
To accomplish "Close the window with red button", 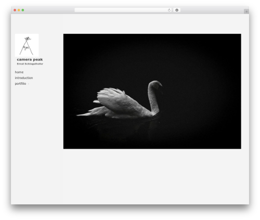I will (15, 10).
